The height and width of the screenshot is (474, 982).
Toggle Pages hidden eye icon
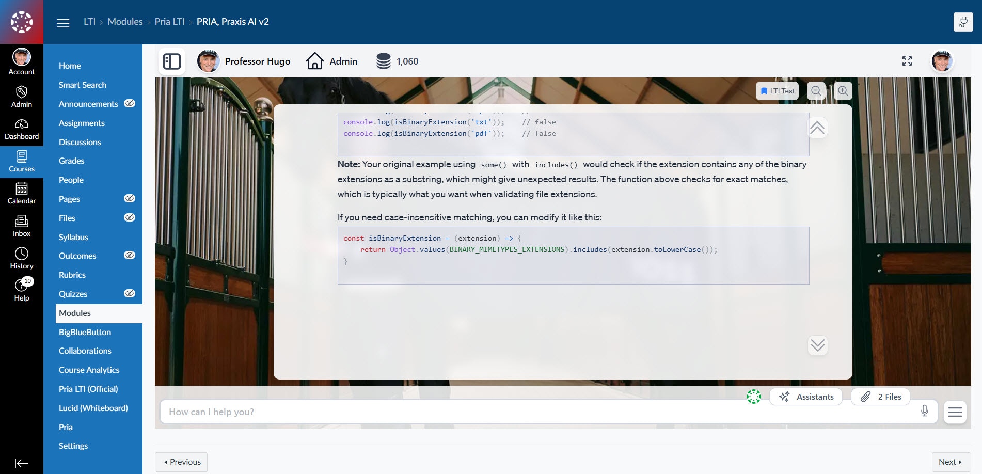pos(130,198)
